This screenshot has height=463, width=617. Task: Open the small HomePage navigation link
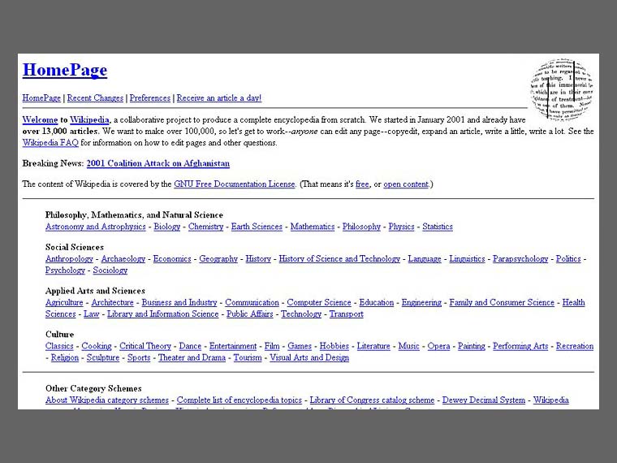point(41,98)
